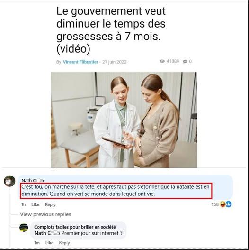Click the blue thumbs-up reaction icon
The image size is (249, 250).
pyautogui.click(x=229, y=204)
